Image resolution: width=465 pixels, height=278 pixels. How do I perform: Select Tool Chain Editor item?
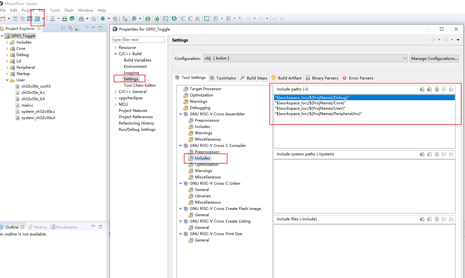tap(140, 85)
